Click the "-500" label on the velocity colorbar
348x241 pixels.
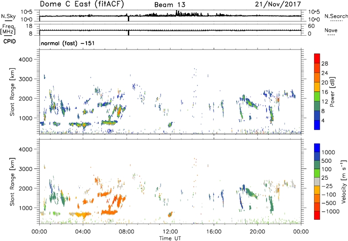click(329, 203)
